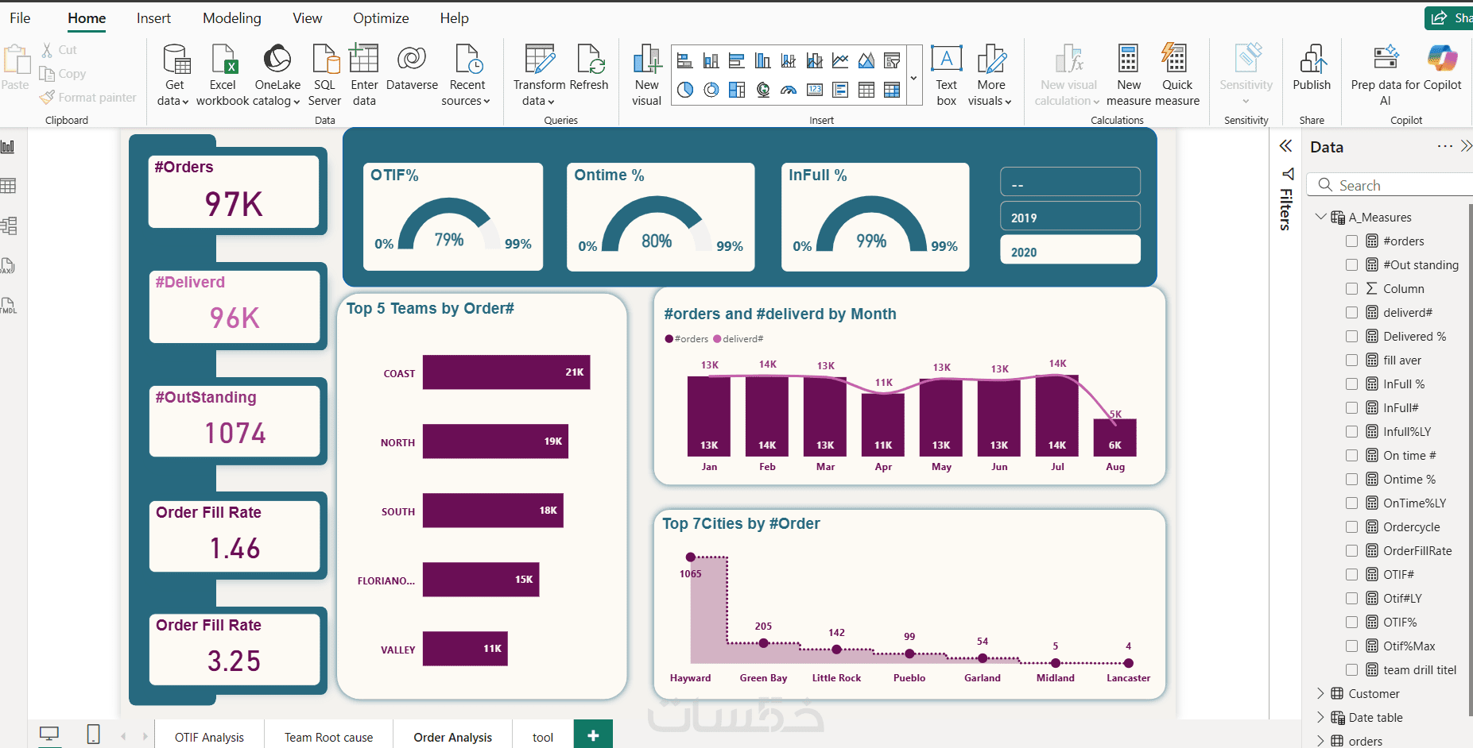Refresh the data

pos(589,68)
